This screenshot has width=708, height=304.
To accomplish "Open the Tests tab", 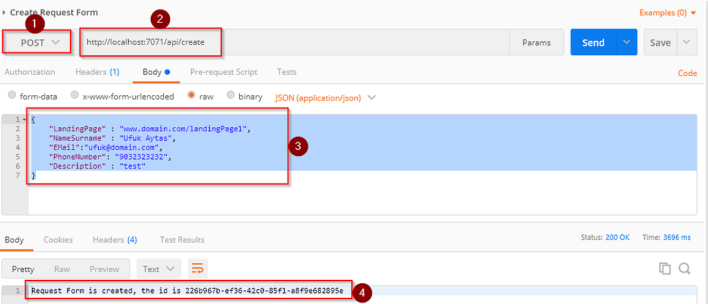I will tap(287, 72).
